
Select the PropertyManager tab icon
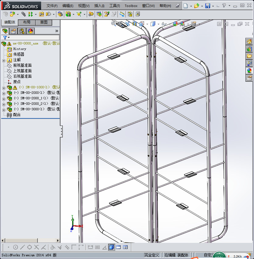point(13,31)
